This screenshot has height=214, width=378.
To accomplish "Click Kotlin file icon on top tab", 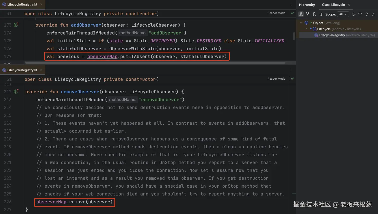I will click(x=4, y=5).
